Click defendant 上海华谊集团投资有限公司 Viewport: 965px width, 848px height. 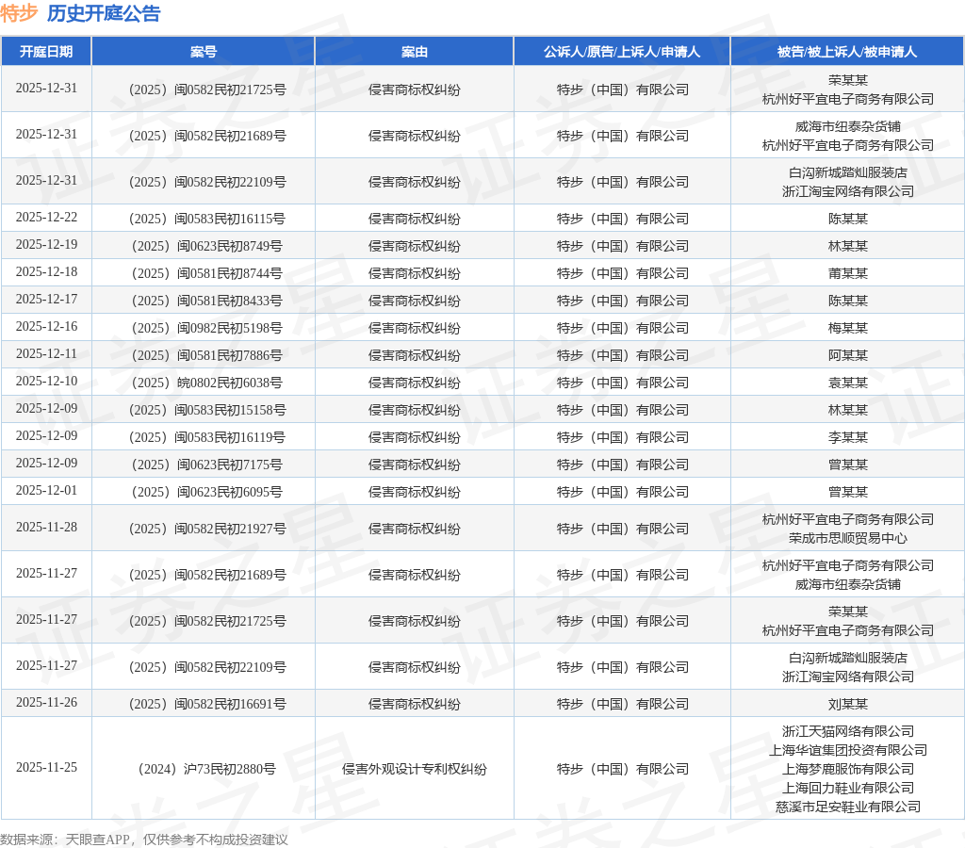point(847,750)
